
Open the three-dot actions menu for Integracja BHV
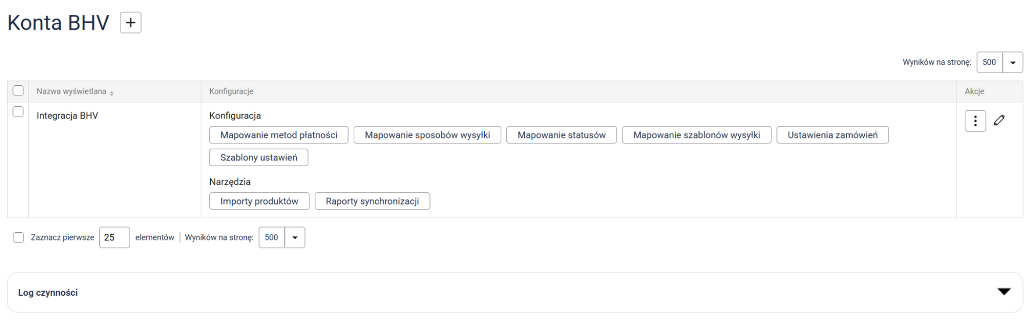click(x=975, y=121)
